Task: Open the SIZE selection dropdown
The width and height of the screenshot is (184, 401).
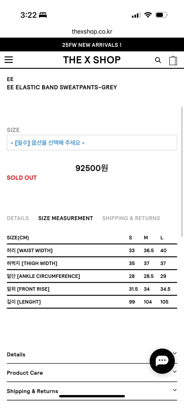Action: tap(92, 142)
